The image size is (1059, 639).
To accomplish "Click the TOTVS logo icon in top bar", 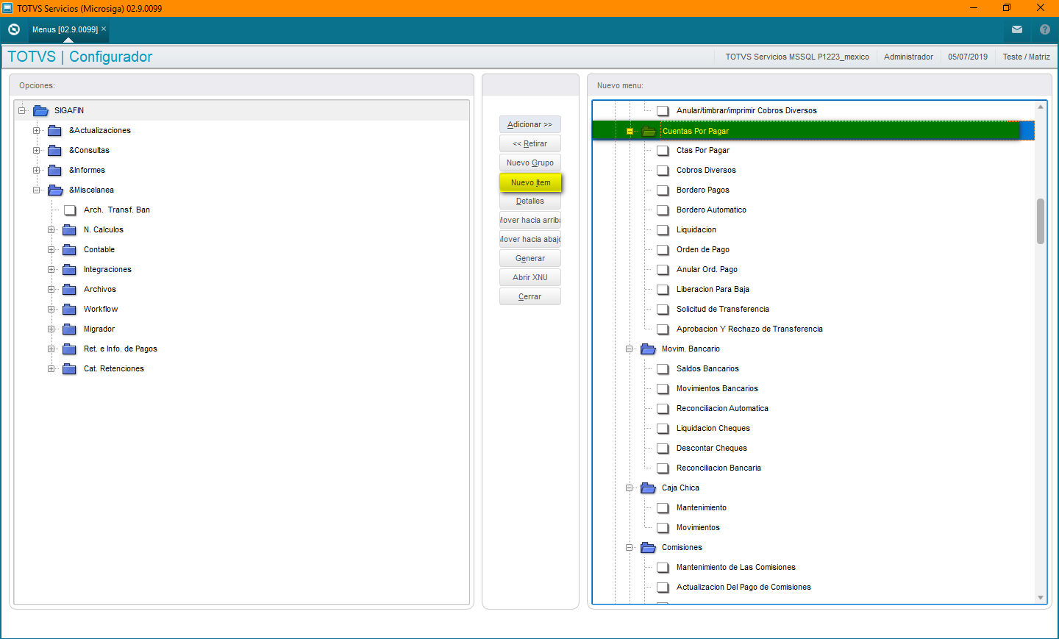I will coord(14,29).
